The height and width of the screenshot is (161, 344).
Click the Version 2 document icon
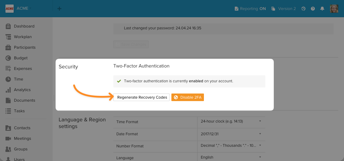[x=273, y=9]
